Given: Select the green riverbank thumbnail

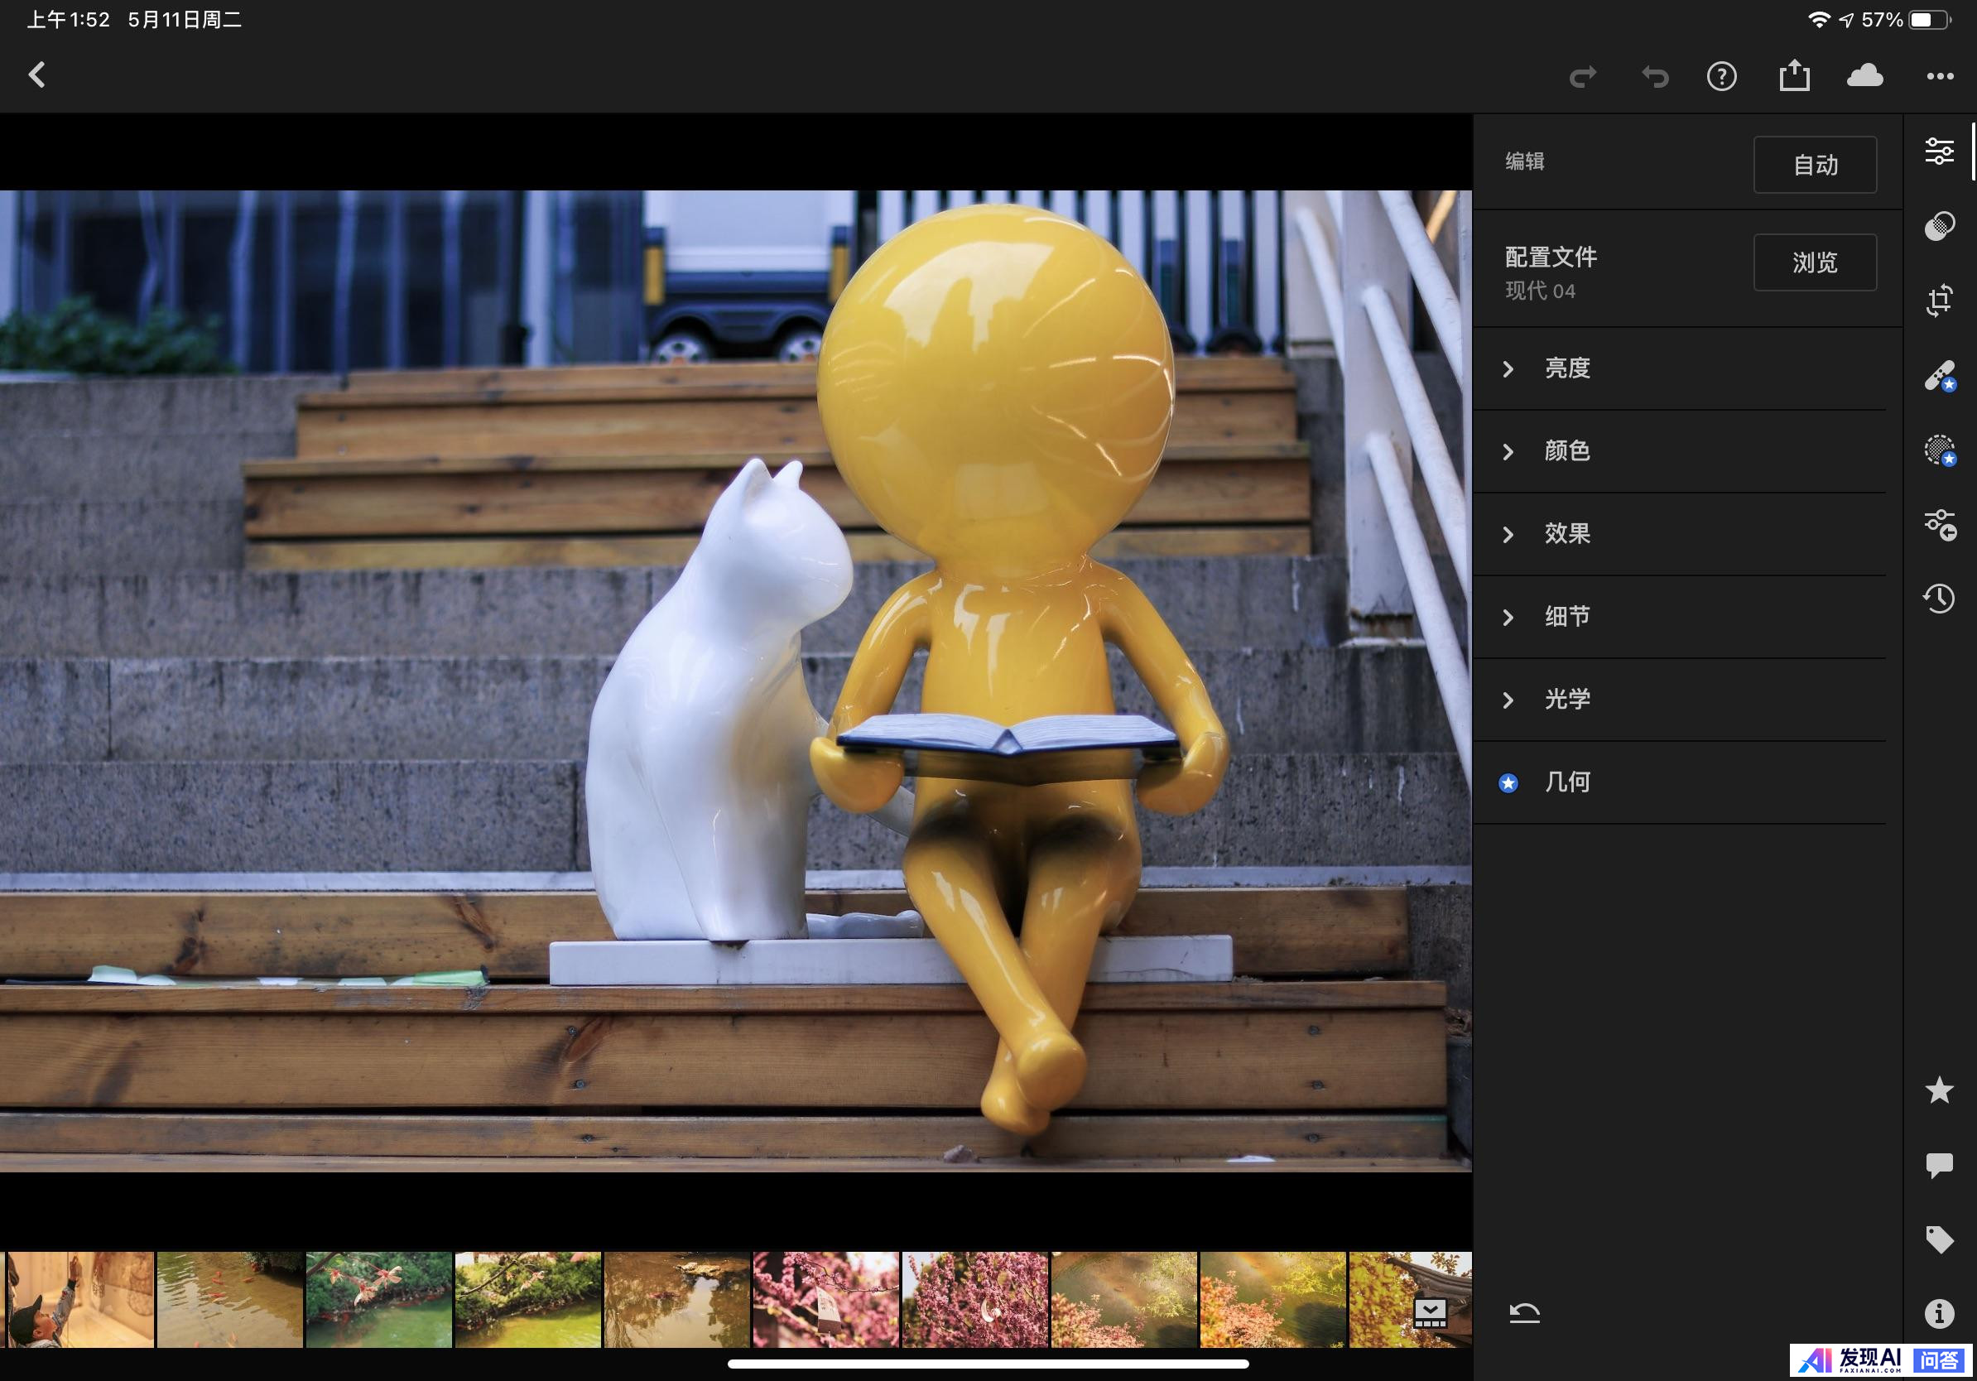Looking at the screenshot, I should pos(528,1299).
